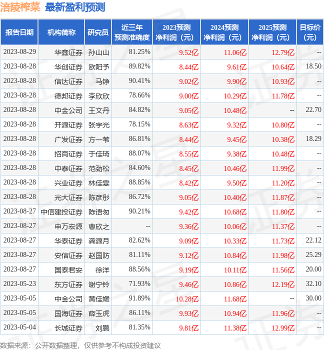Viewport: 324px width, 350px height.
Task: Click analyst name 龚源月
Action: (x=99, y=241)
